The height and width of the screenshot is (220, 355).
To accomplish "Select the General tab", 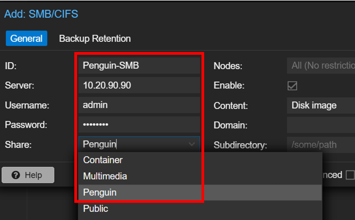I will [x=26, y=39].
